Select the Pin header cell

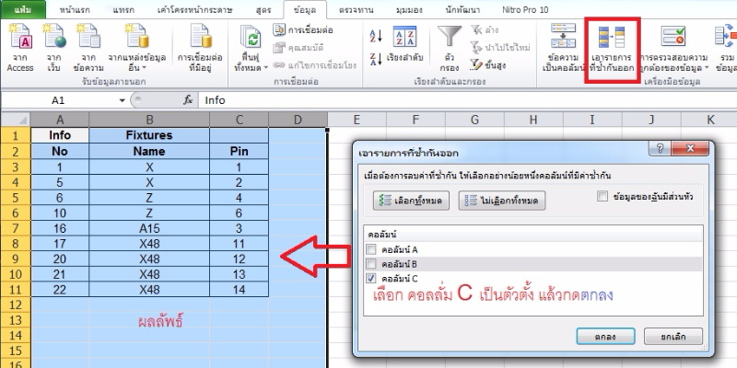point(240,151)
